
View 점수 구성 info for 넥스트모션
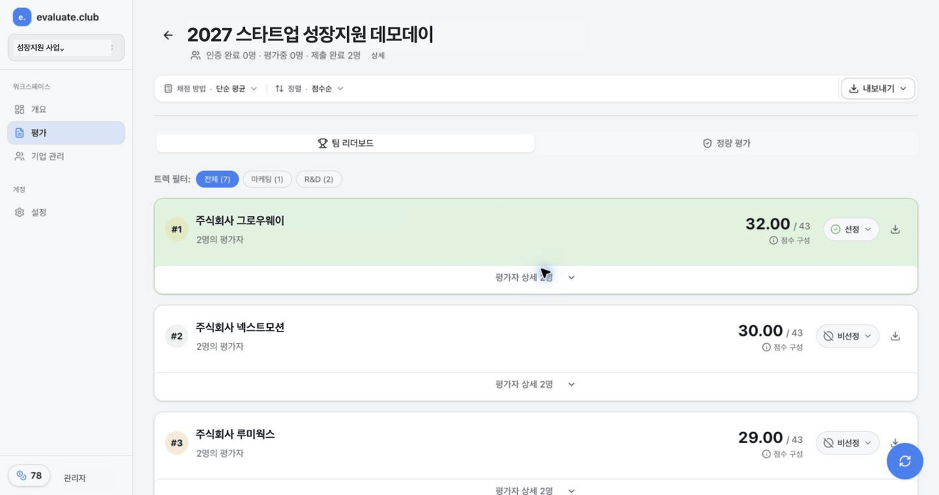point(783,348)
